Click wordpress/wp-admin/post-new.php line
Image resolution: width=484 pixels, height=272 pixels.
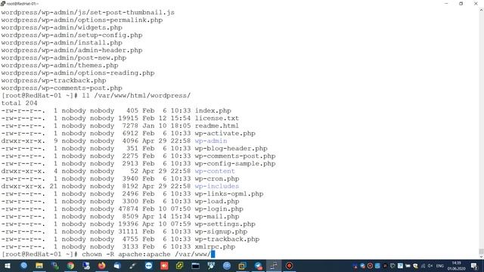64,57
